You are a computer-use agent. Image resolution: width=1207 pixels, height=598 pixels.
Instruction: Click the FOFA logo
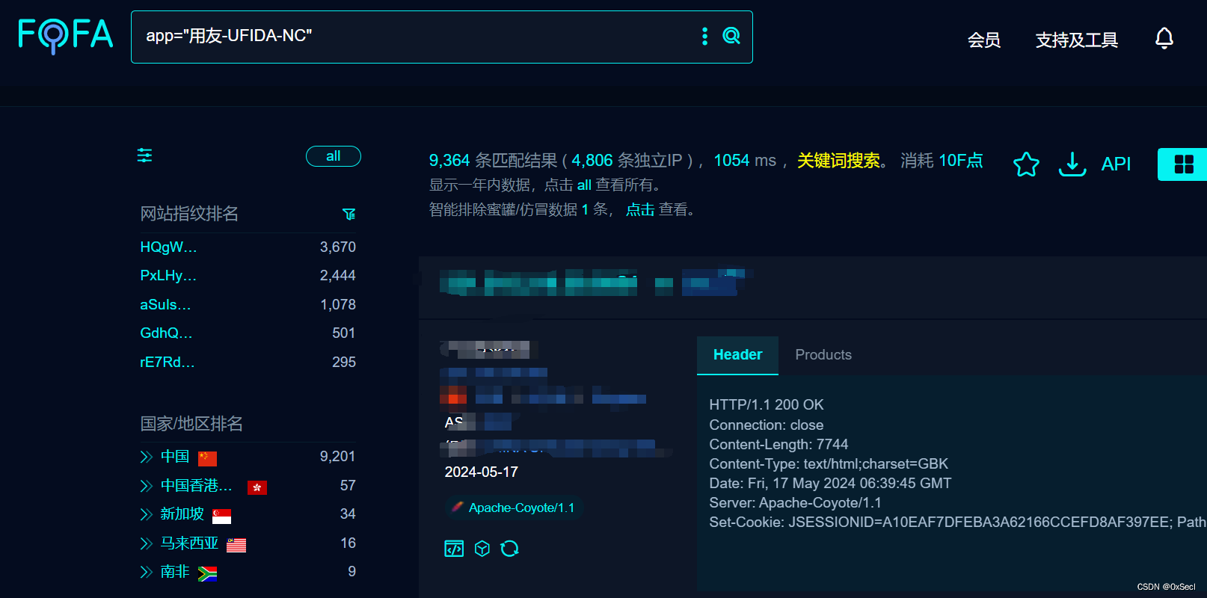66,35
